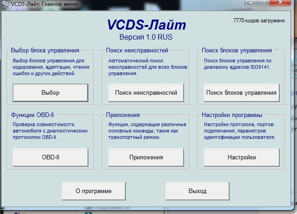Open Поиск блоков управления button
The image size is (297, 214).
point(242,93)
